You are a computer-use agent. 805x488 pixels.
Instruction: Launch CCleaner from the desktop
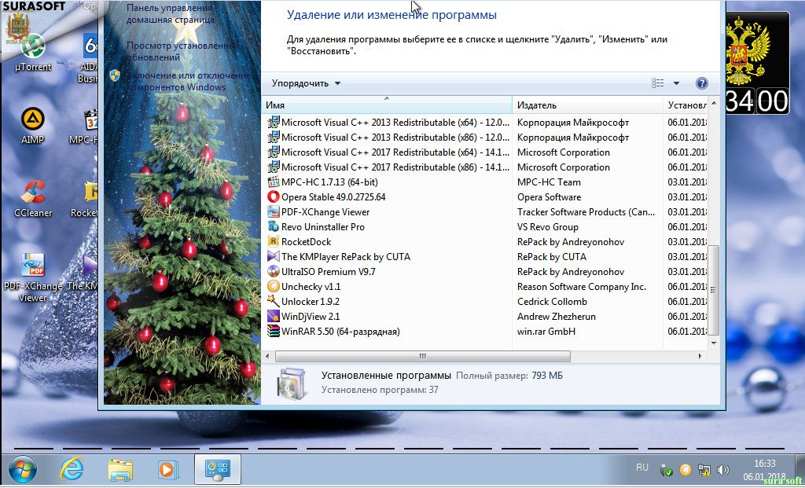pos(33,199)
